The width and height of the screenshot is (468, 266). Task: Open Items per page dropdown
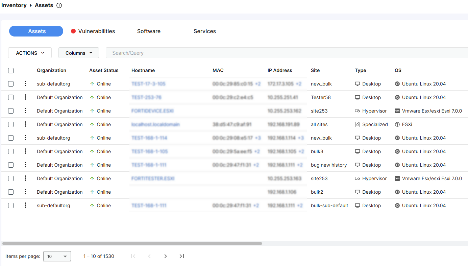coord(57,257)
